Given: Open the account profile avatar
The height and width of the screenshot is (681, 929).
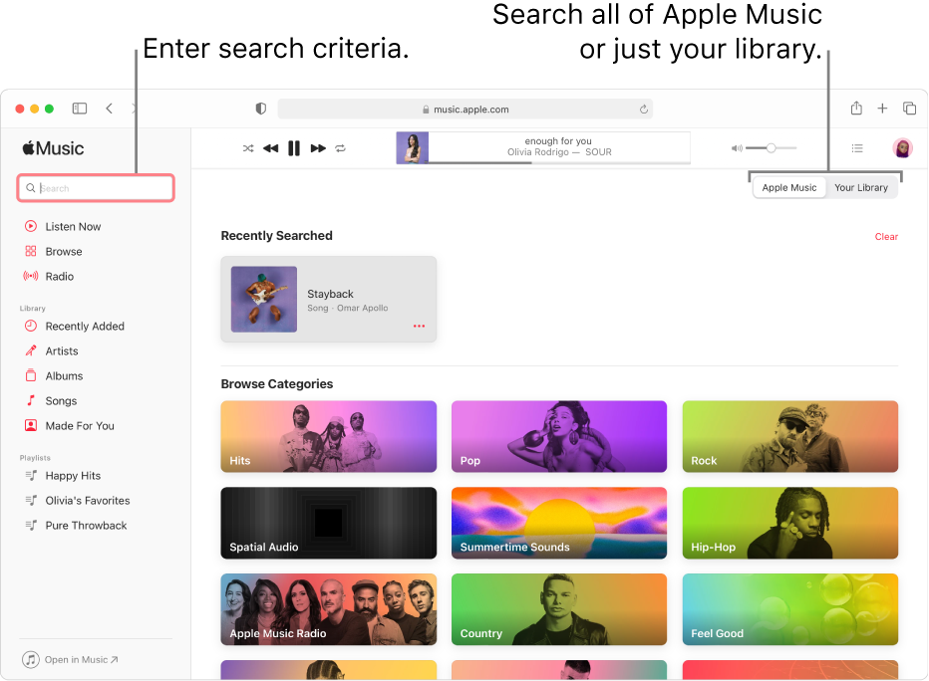Looking at the screenshot, I should [902, 148].
